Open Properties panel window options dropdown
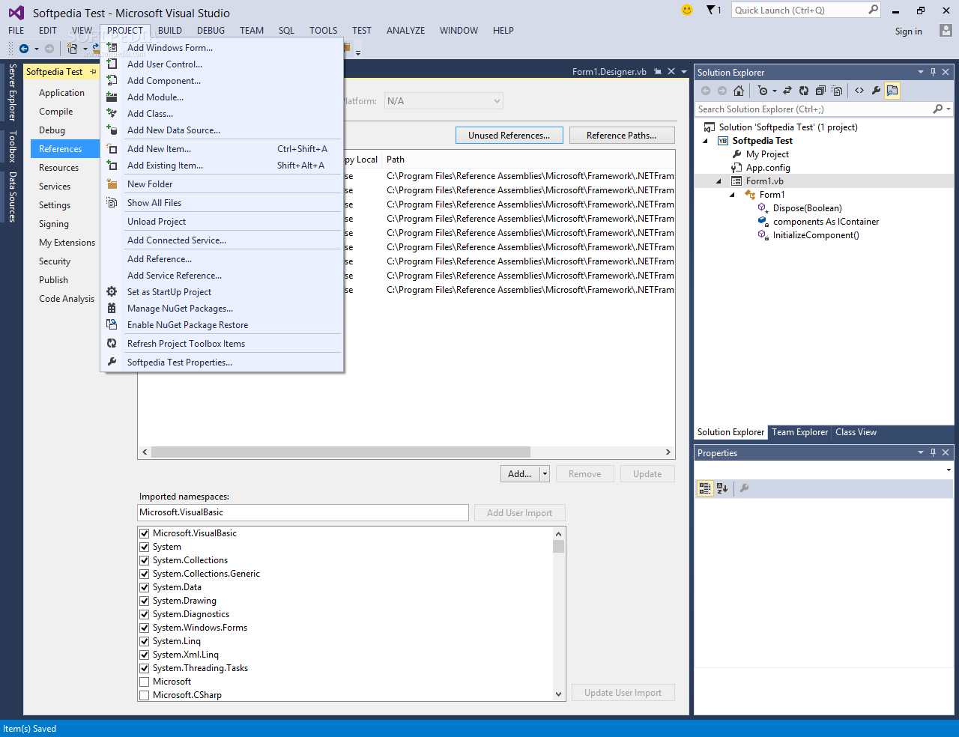The width and height of the screenshot is (959, 737). (x=921, y=453)
